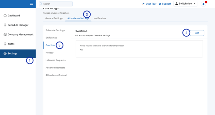Click the User Tour link
Screen dimensions: 215x115
click(x=151, y=4)
